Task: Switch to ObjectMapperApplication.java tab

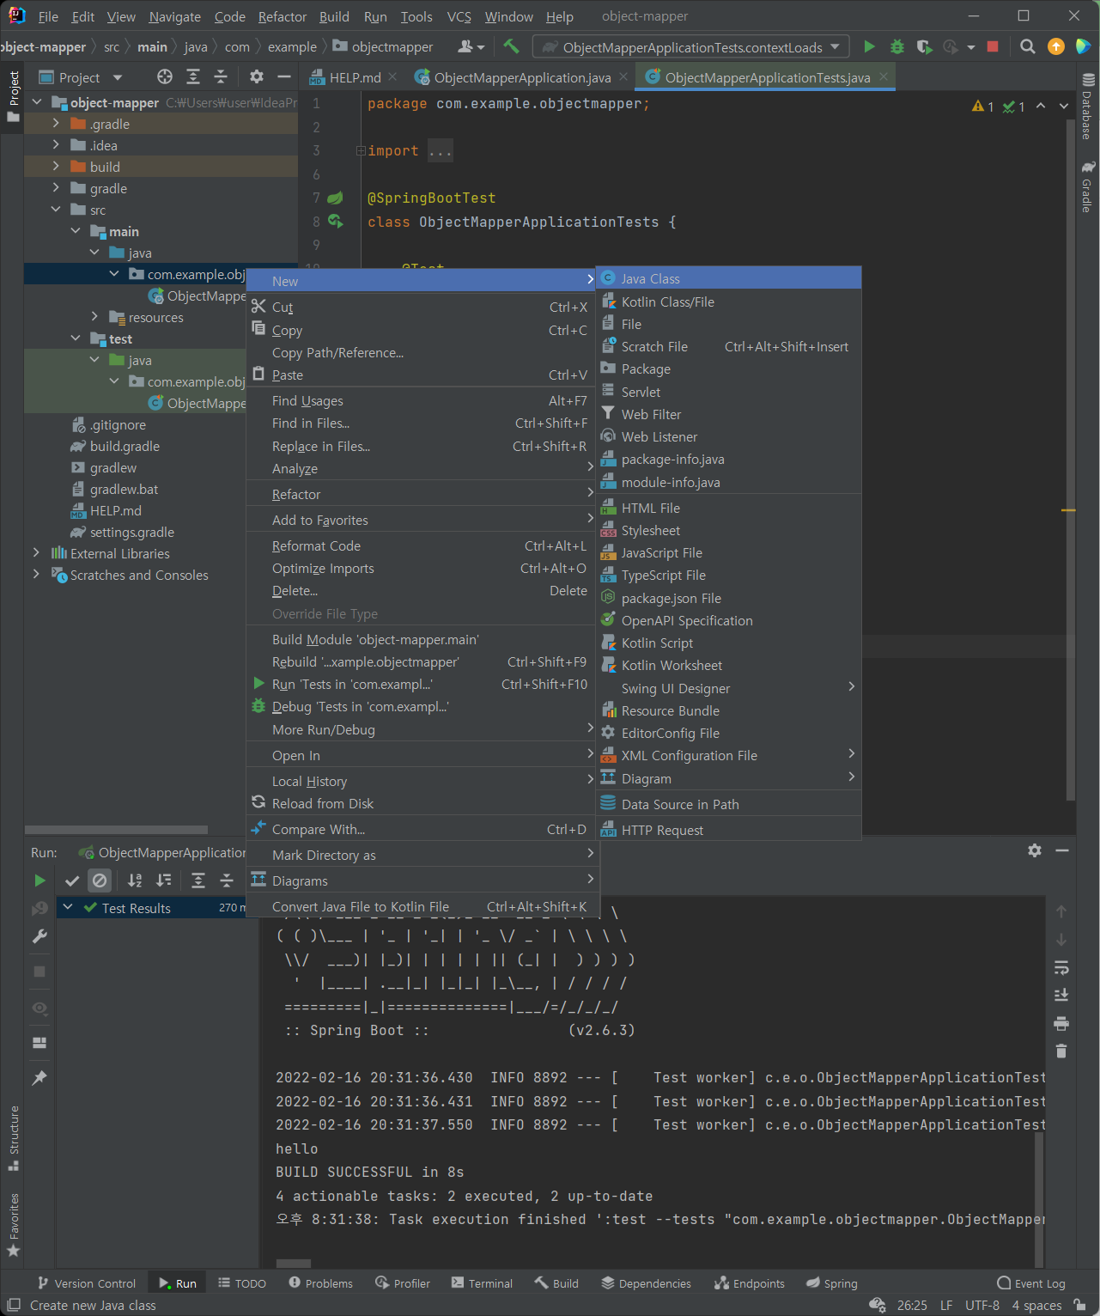Action: coord(523,77)
